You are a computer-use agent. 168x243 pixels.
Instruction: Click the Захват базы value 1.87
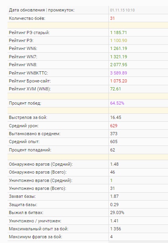114,196
